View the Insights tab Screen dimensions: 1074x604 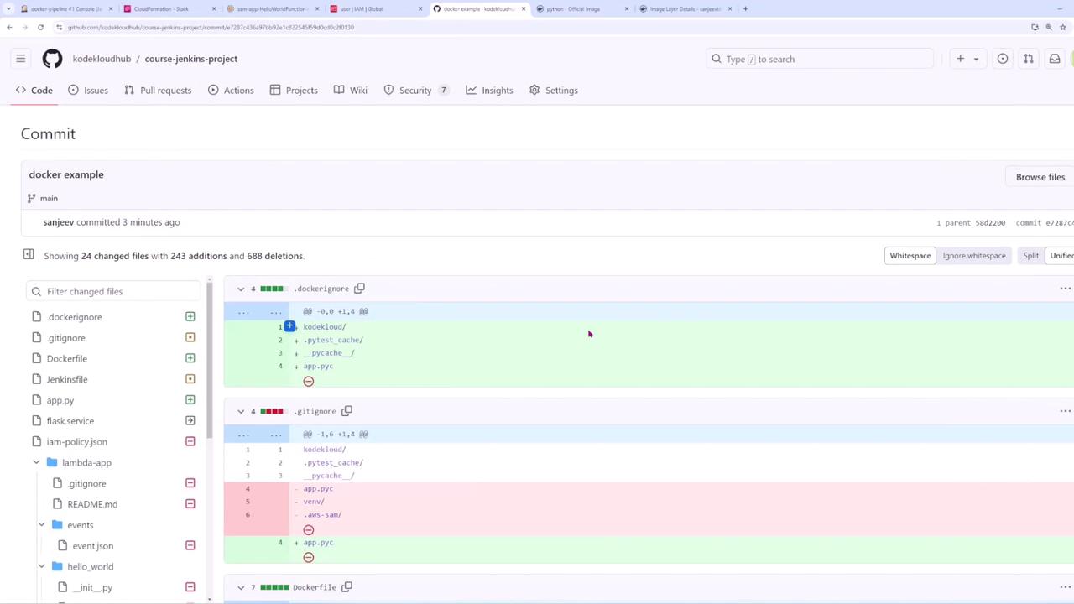[x=490, y=91]
